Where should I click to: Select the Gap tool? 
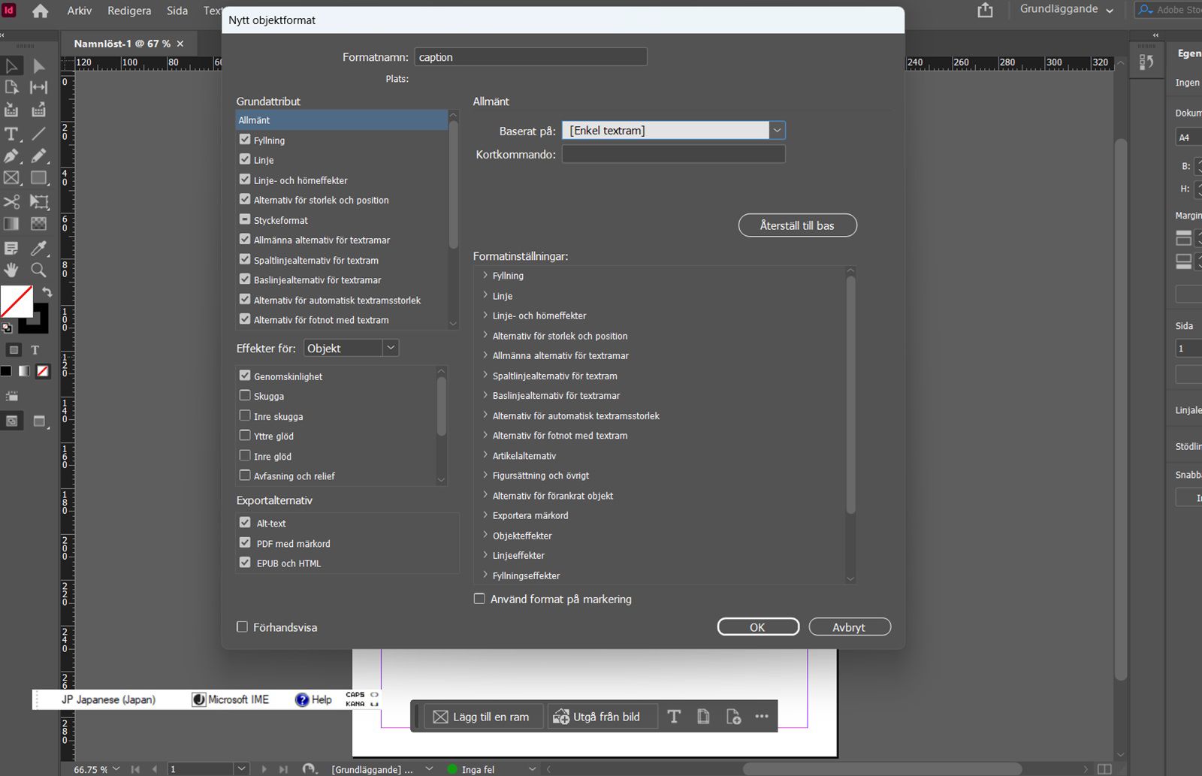point(39,88)
